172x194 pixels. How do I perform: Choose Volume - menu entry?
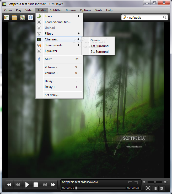[60, 67]
